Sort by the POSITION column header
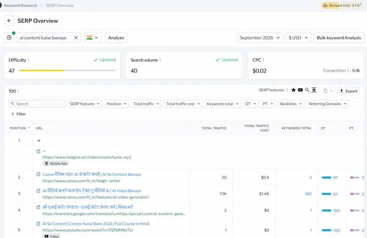Image resolution: width=367 pixels, height=238 pixels. pos(20,128)
